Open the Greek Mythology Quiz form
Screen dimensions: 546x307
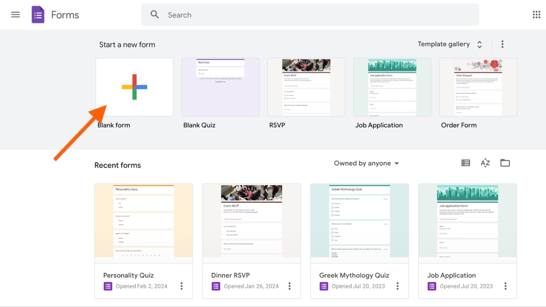(x=359, y=223)
